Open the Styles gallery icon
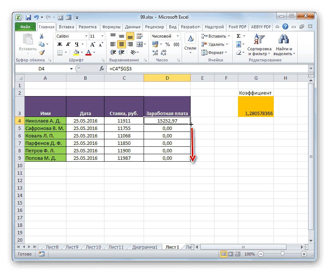Viewport: 329px width, 273px height. [x=190, y=38]
